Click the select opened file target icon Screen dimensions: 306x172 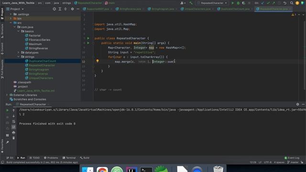54,9
